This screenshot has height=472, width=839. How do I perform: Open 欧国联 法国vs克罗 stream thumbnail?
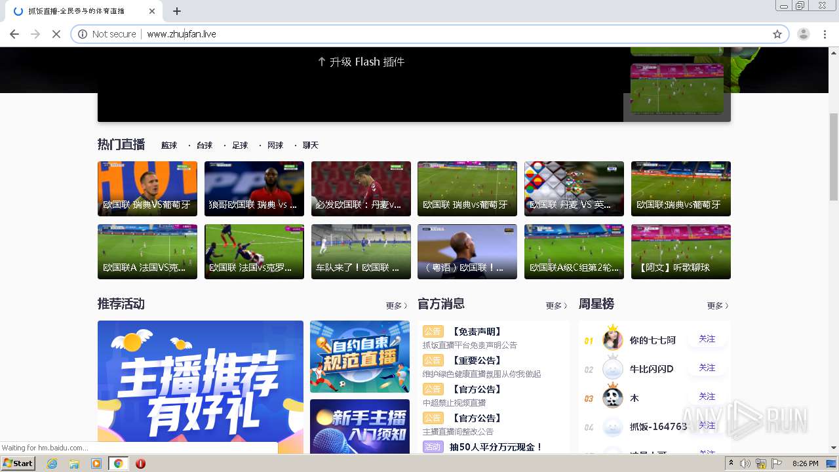pos(254,252)
